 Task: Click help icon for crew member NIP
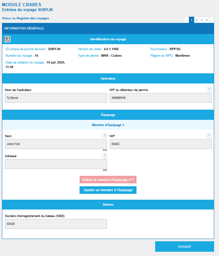[x=209, y=136]
